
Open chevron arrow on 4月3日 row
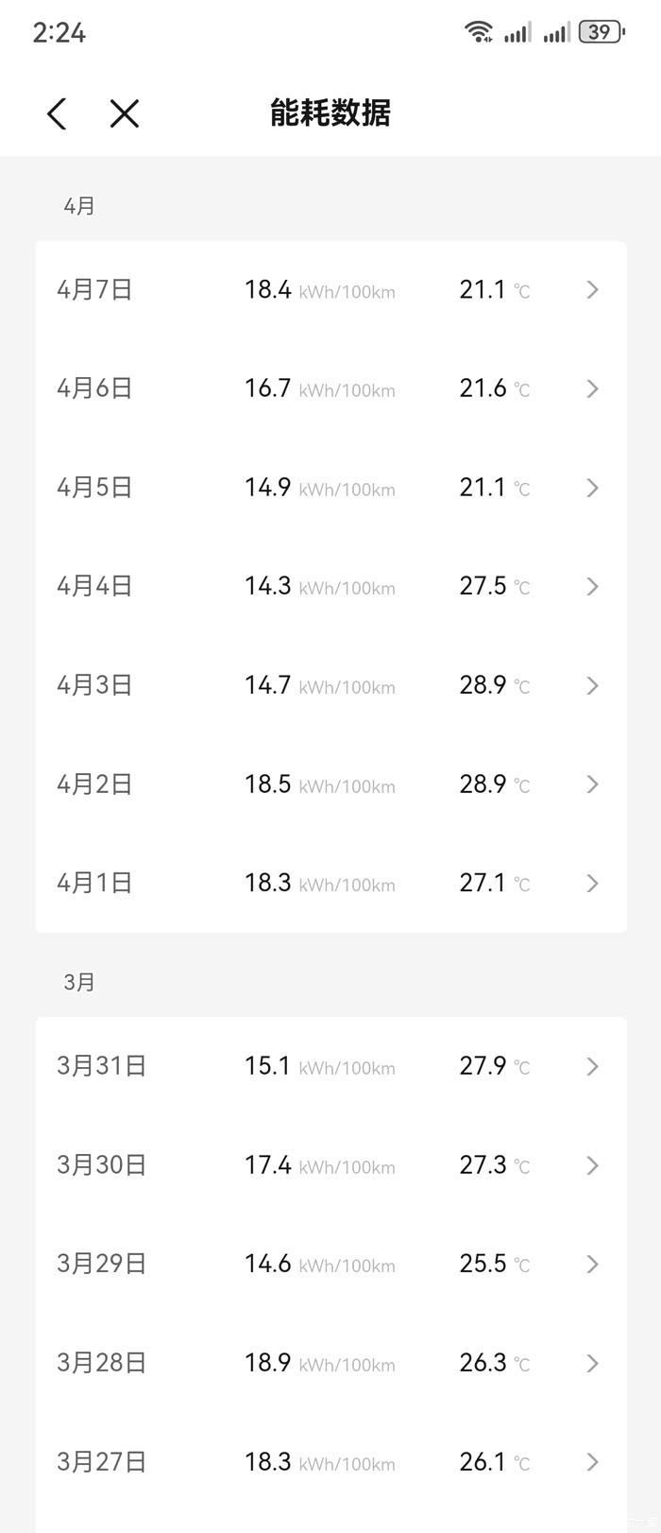point(592,685)
